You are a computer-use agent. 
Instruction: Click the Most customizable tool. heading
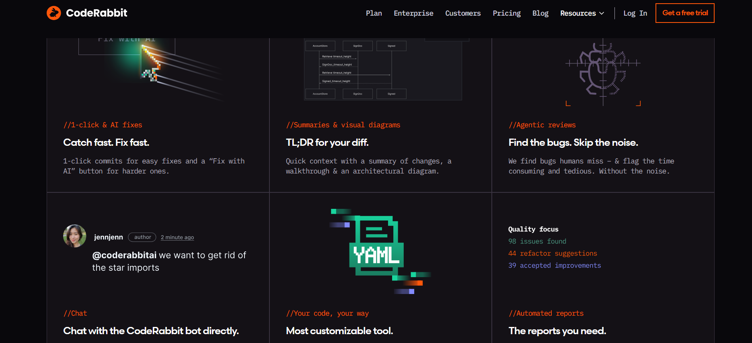click(x=339, y=331)
